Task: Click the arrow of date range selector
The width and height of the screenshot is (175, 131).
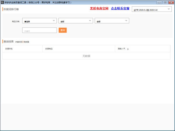Action: pos(169,9)
